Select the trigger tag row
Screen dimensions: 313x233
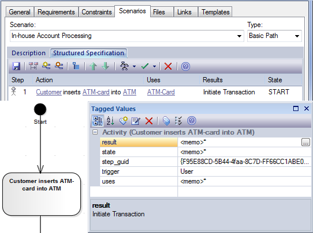coord(206,171)
